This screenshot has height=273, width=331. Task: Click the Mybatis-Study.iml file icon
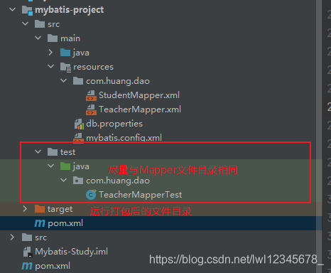point(28,252)
